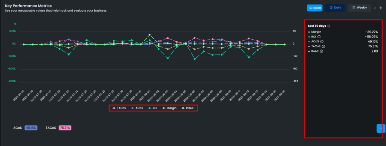The height and width of the screenshot is (146, 386).
Task: Click the ACoS blue dot in summary
Action: (309, 41)
